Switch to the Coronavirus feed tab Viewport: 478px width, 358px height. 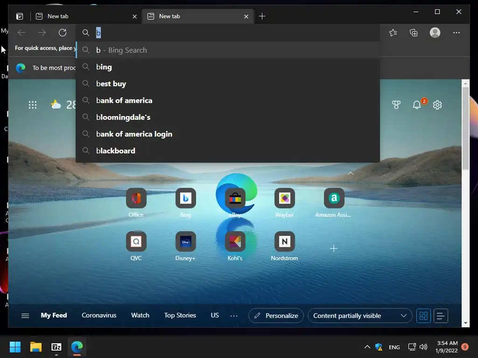tap(99, 316)
